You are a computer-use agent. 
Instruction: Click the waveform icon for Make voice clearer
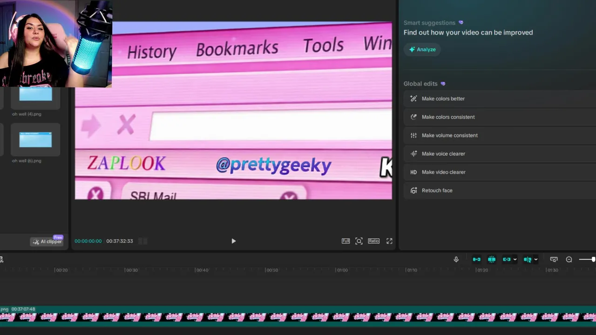[x=413, y=154]
